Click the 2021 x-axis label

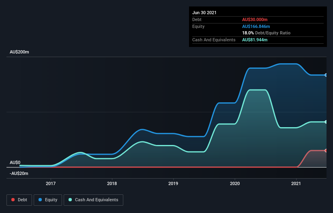(x=296, y=183)
